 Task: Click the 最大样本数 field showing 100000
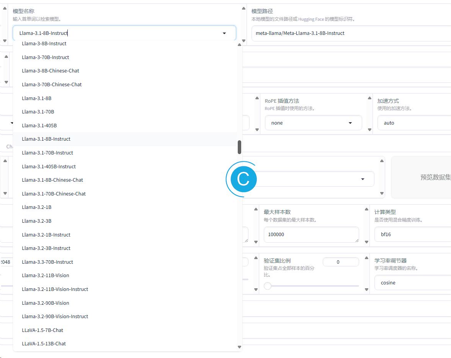coord(311,235)
